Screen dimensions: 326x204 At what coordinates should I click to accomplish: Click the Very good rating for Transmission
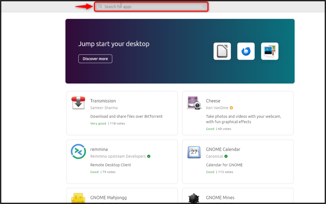point(98,123)
